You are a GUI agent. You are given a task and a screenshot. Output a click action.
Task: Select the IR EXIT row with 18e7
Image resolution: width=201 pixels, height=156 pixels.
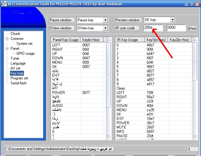154,119
